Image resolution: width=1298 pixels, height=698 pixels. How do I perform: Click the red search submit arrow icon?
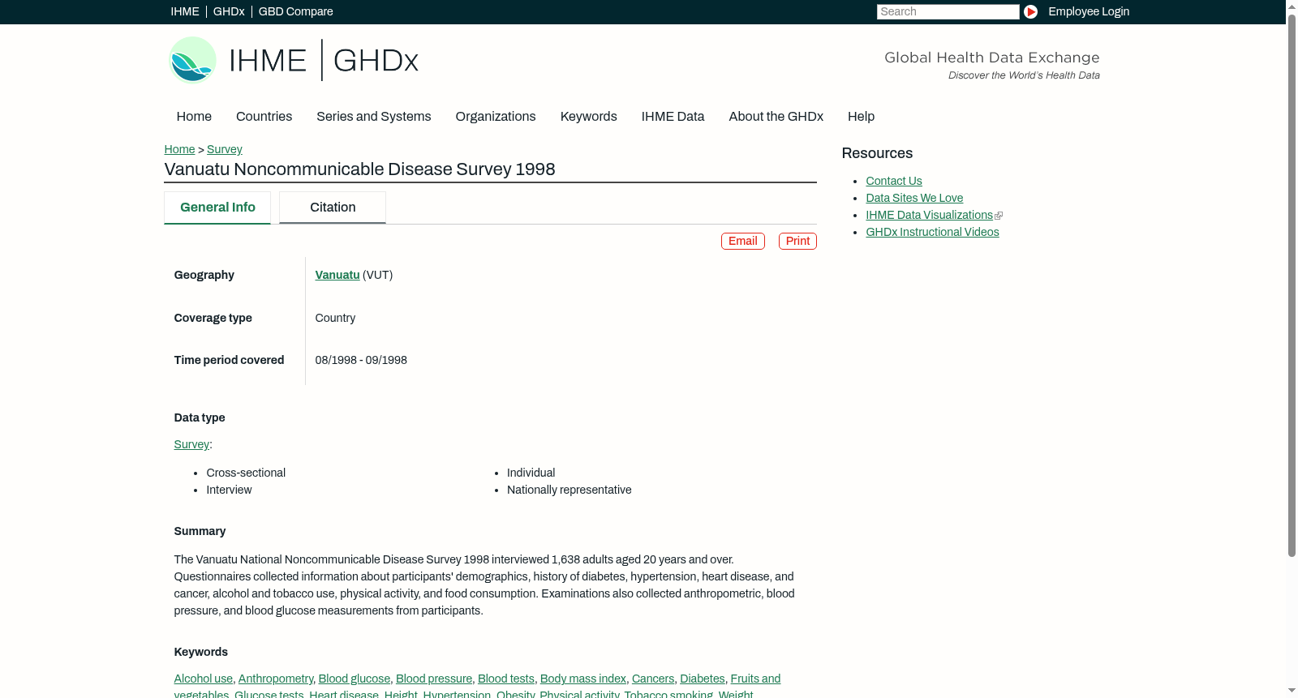click(1030, 11)
